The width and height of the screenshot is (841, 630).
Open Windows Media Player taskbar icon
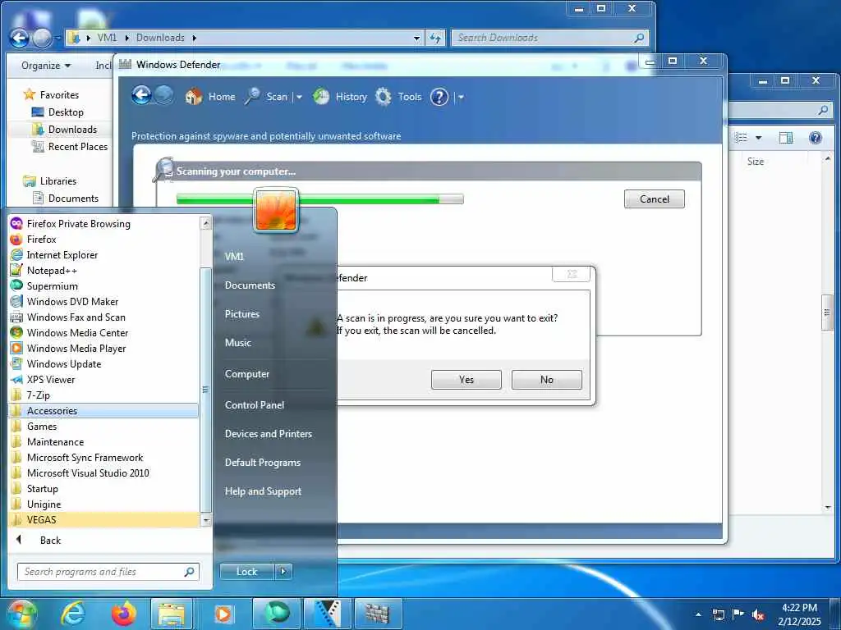[x=223, y=614]
